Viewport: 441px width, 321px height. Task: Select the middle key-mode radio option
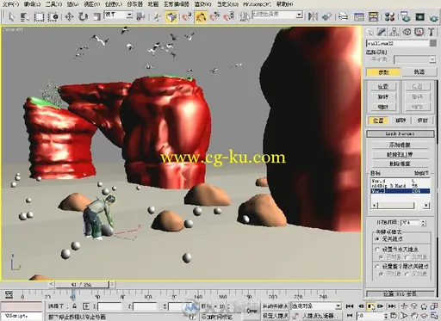(378, 250)
